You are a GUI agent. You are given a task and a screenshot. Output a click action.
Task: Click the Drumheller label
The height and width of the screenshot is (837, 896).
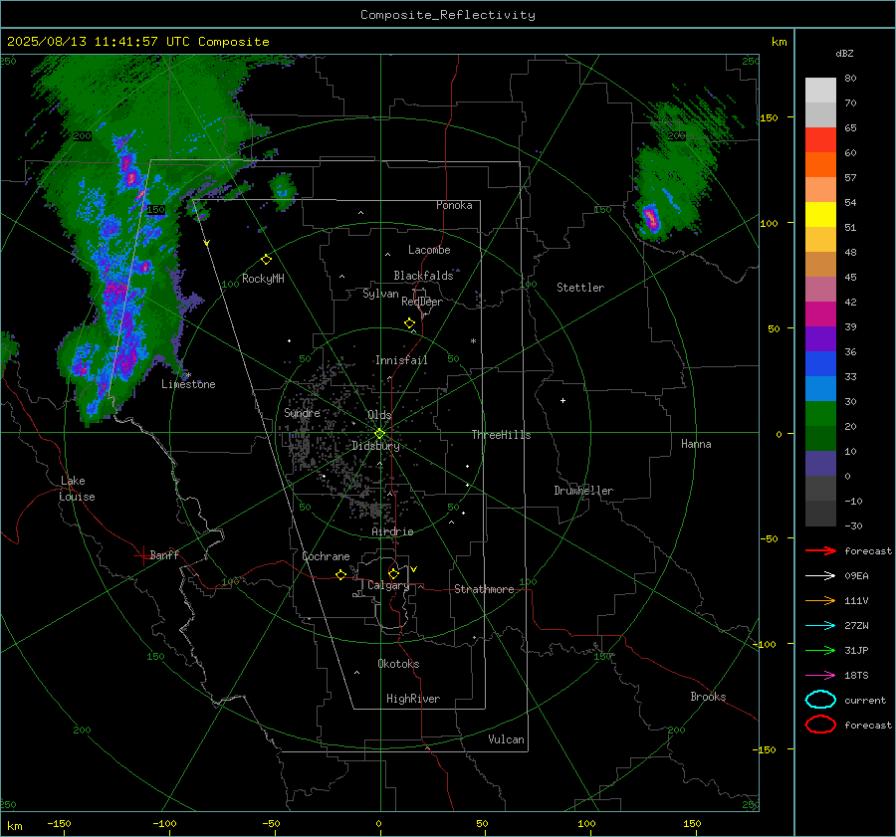coord(583,491)
